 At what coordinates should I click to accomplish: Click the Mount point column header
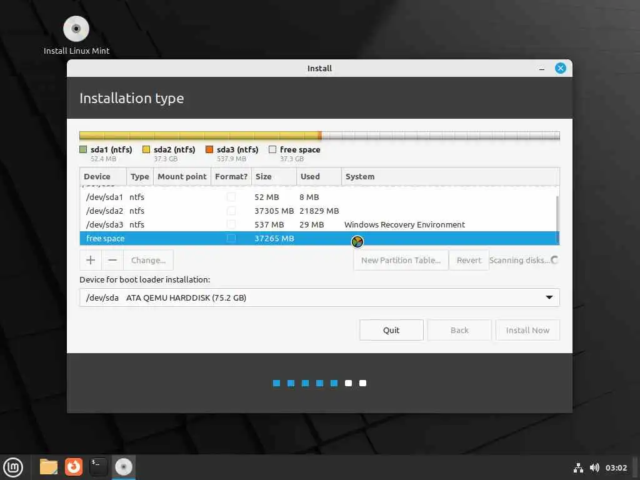point(182,176)
